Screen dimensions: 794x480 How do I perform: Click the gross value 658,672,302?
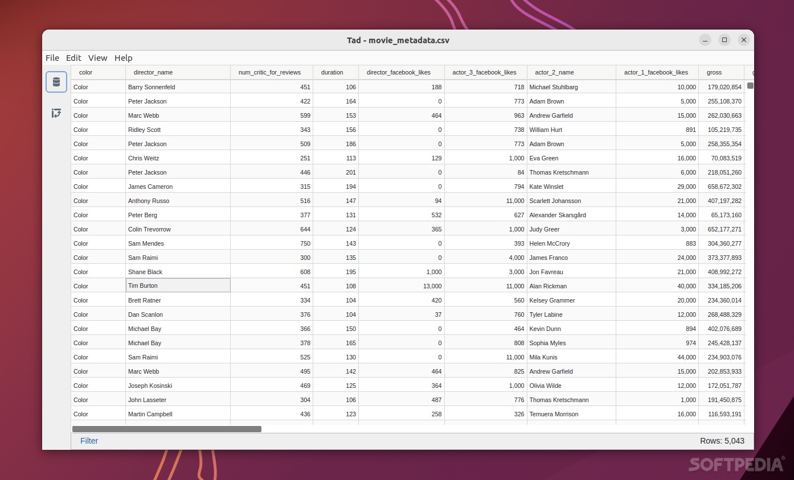coord(721,187)
